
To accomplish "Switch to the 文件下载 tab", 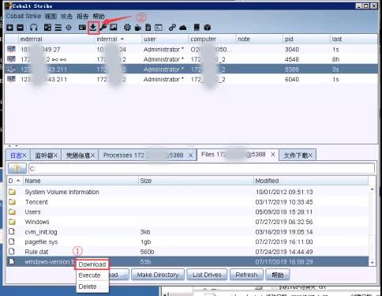I will click(298, 155).
